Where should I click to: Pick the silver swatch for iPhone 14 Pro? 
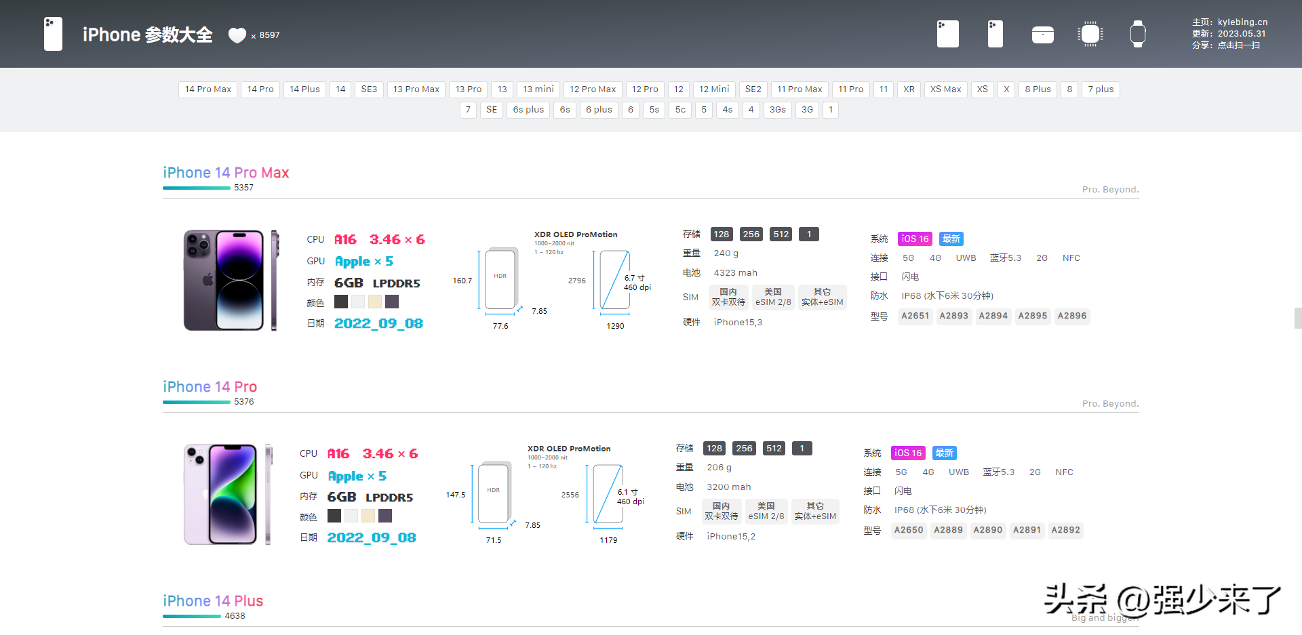click(x=351, y=516)
